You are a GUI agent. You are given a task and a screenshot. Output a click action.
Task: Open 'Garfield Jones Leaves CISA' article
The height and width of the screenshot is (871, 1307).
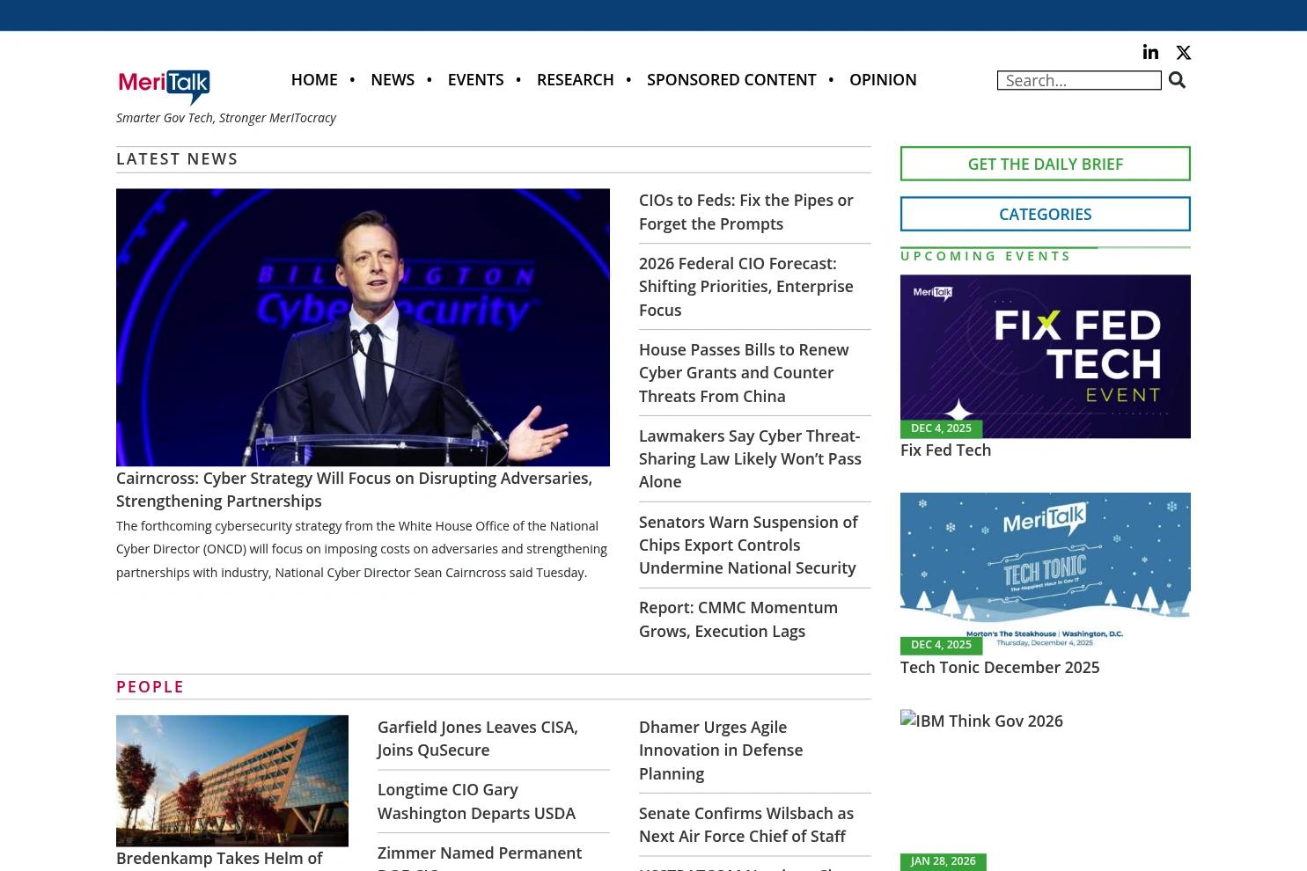pos(478,738)
